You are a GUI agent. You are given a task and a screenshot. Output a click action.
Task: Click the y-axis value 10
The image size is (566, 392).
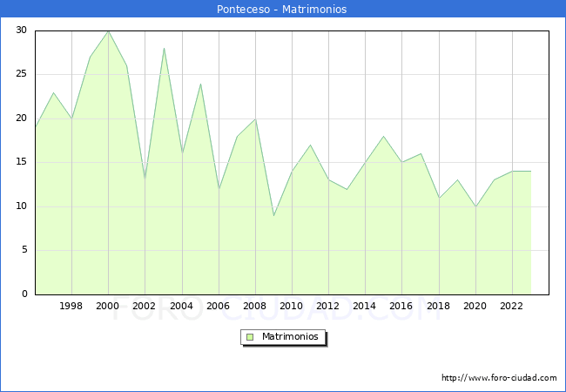(x=21, y=206)
